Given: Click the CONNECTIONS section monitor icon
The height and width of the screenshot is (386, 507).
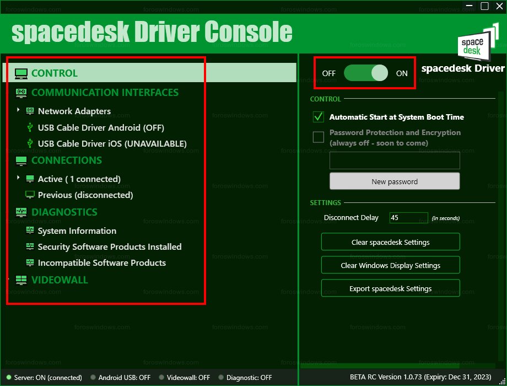Looking at the screenshot, I should pyautogui.click(x=21, y=161).
